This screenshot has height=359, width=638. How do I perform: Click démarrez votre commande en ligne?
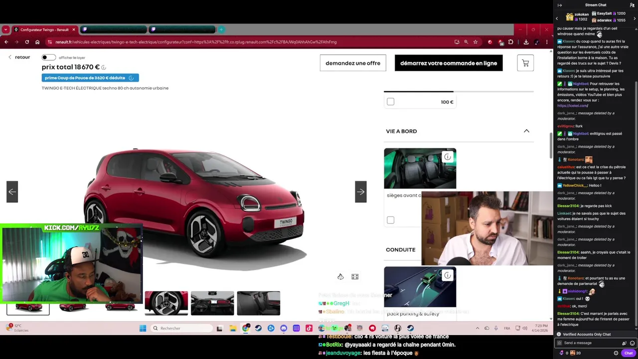[449, 63]
